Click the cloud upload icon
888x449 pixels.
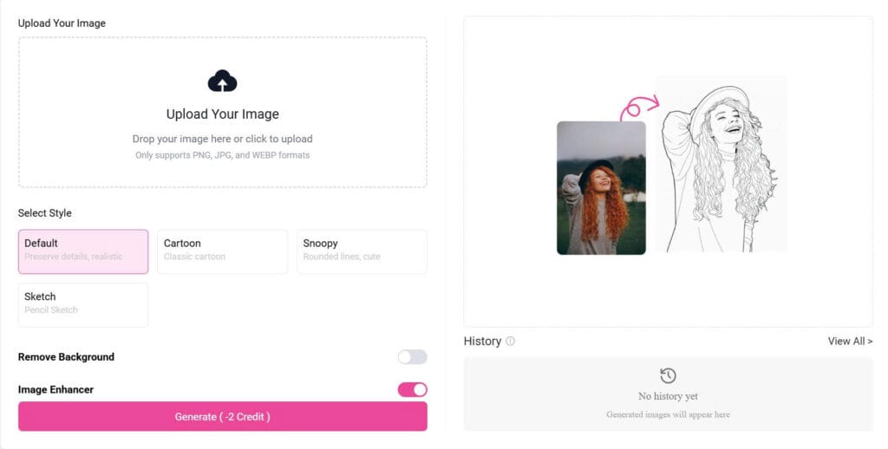tap(223, 81)
